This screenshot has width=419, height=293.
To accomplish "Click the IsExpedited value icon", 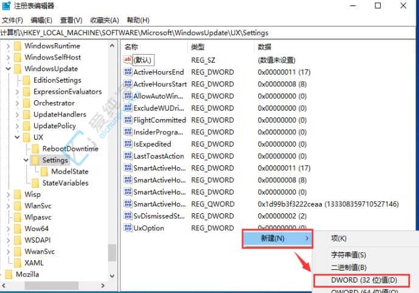I will click(x=128, y=144).
